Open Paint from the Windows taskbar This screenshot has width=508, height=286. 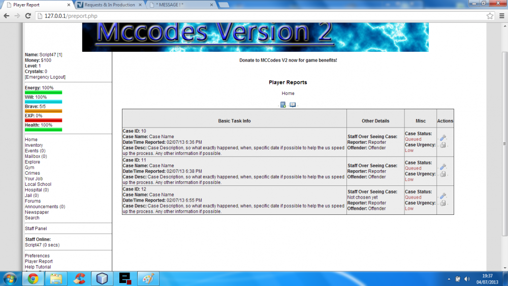[x=148, y=278]
